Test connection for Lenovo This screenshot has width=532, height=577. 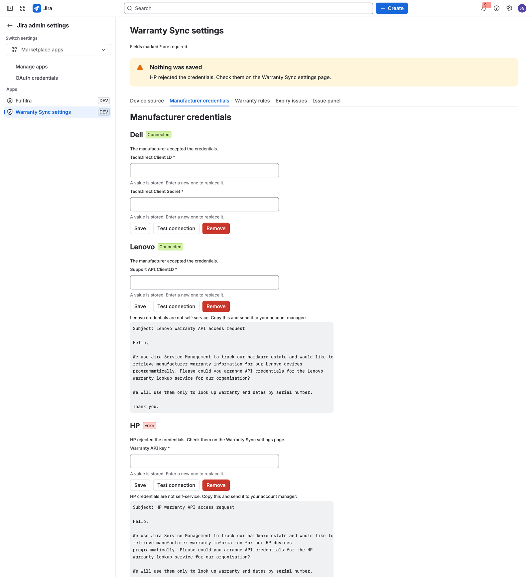point(176,306)
